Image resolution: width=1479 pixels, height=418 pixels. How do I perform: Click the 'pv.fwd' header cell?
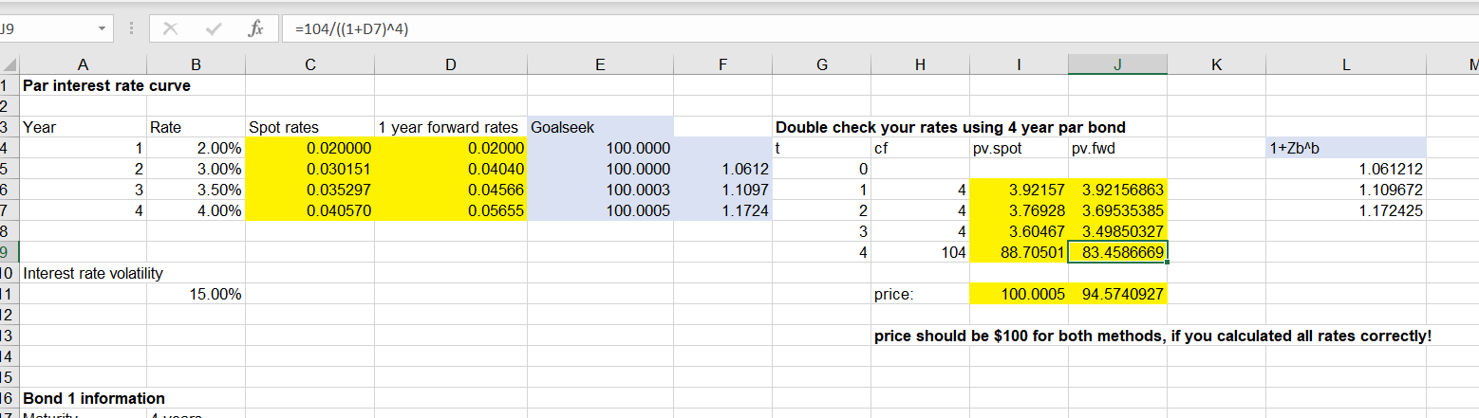click(x=1117, y=148)
